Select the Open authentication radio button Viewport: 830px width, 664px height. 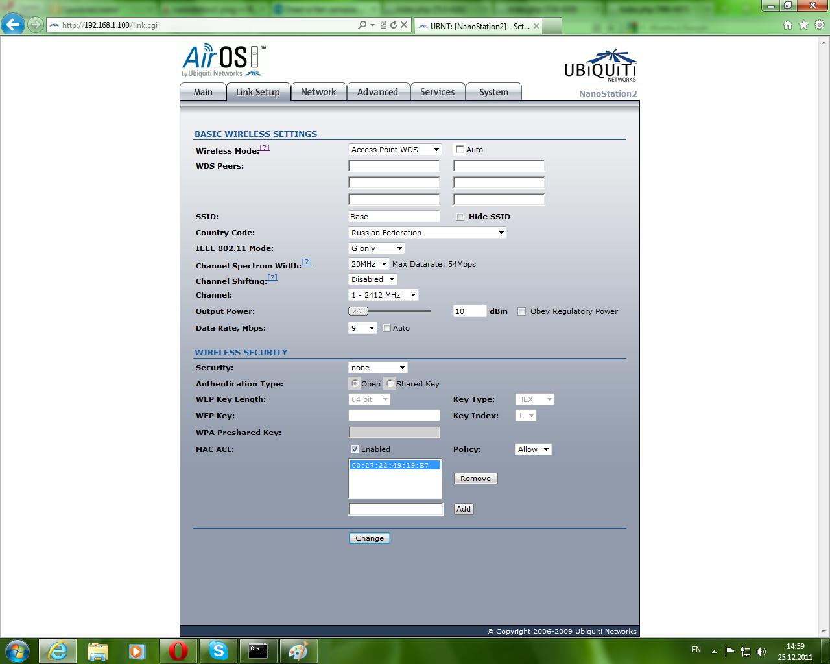coord(355,383)
